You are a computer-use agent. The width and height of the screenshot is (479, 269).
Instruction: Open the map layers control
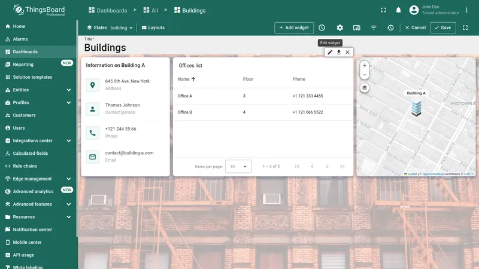coord(365,88)
